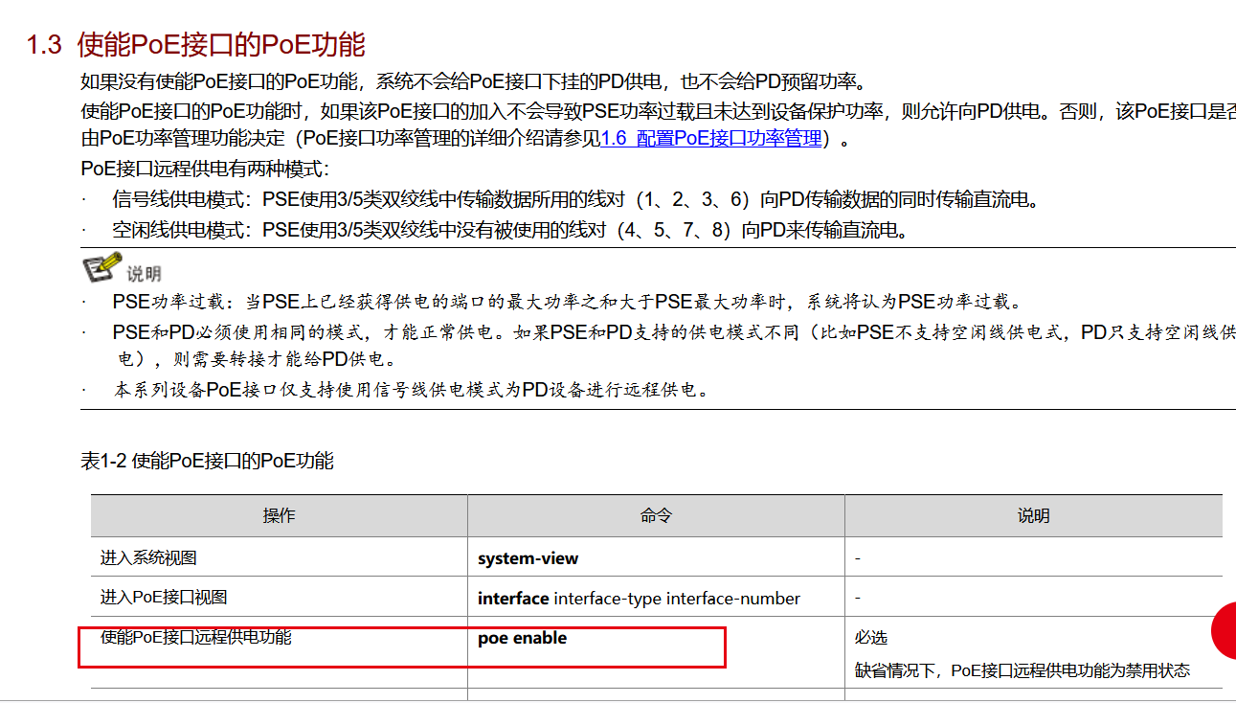
Task: Click the system-view command cell
Action: click(x=656, y=557)
